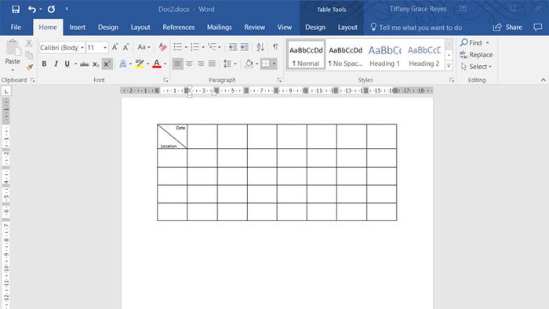Align text left
The height and width of the screenshot is (309, 549).
click(178, 64)
